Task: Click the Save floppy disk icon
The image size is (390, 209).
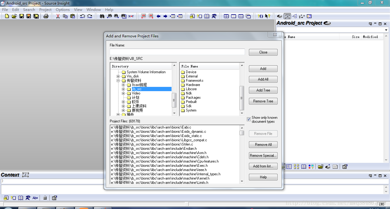Action: point(22,16)
